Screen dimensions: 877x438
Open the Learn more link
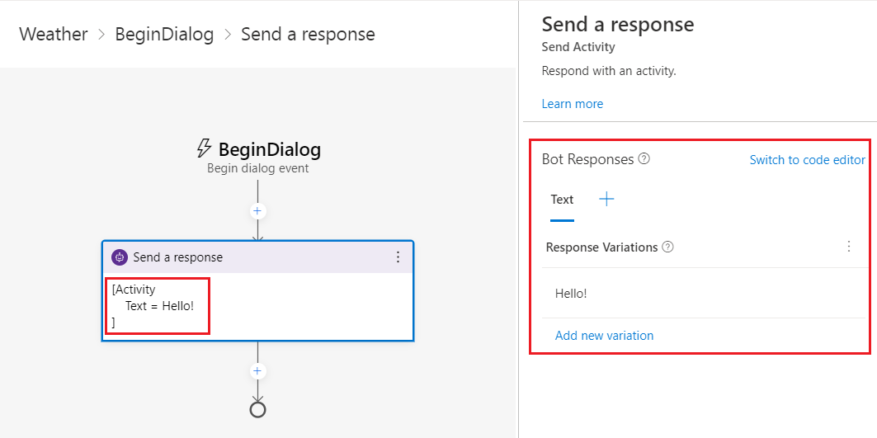[x=572, y=104]
